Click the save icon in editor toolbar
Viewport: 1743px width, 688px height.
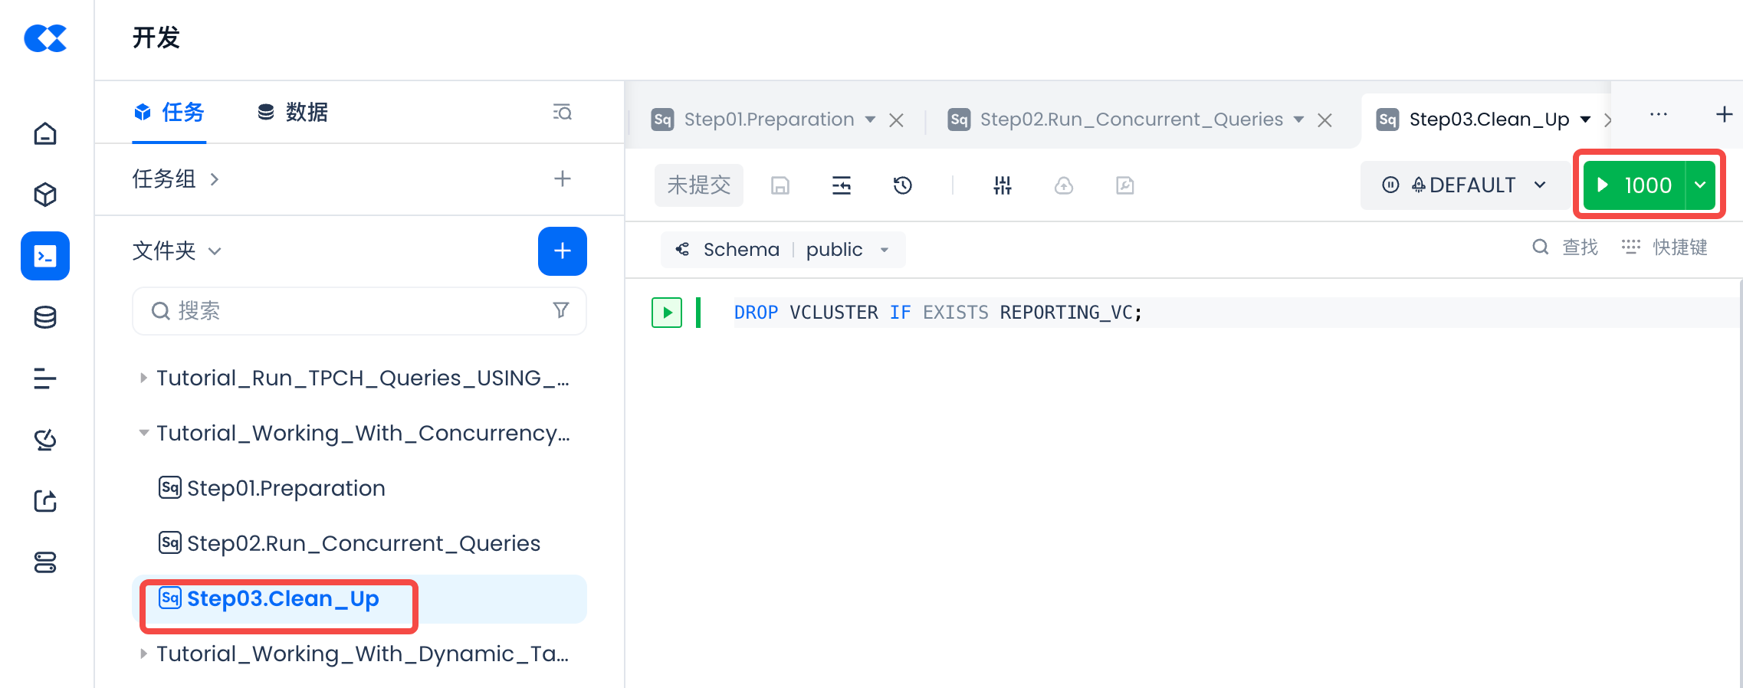tap(780, 185)
